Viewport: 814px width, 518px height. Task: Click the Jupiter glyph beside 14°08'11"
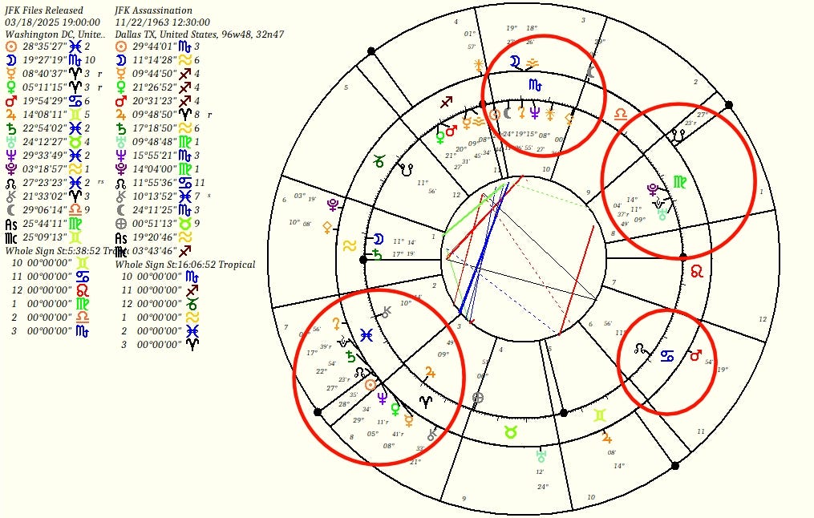pyautogui.click(x=11, y=114)
